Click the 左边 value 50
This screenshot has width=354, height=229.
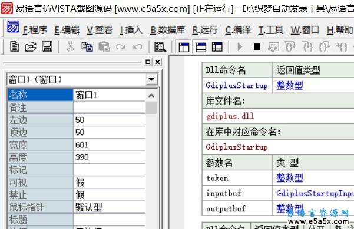(110, 120)
